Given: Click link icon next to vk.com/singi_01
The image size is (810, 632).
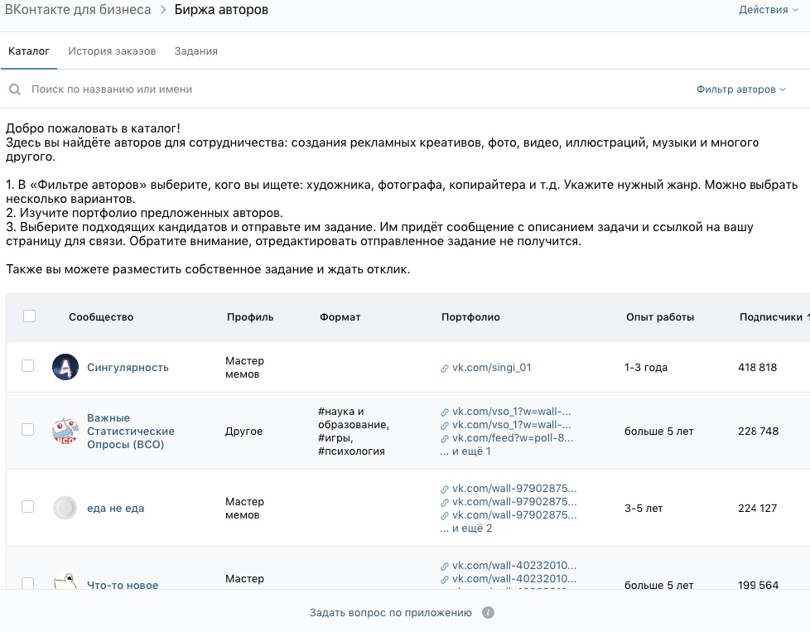Looking at the screenshot, I should [444, 368].
